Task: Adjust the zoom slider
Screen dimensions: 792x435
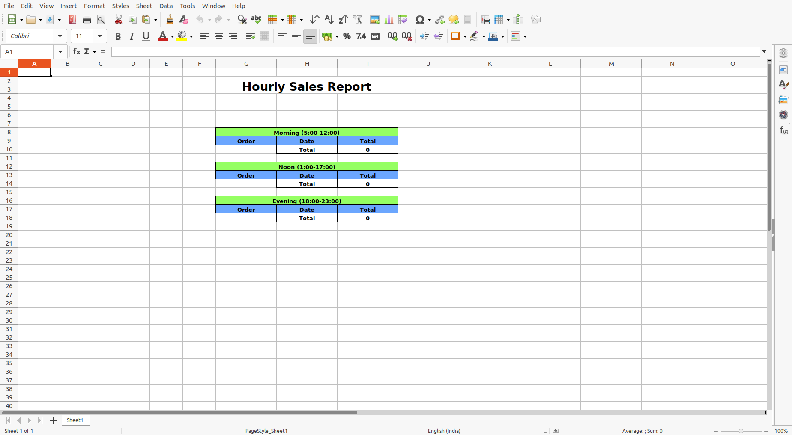Action: click(x=741, y=431)
